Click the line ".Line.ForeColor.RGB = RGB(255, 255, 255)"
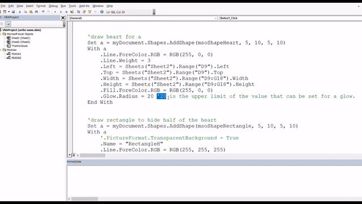 [x=163, y=150]
